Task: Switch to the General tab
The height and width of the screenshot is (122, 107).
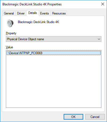Action: [9, 13]
